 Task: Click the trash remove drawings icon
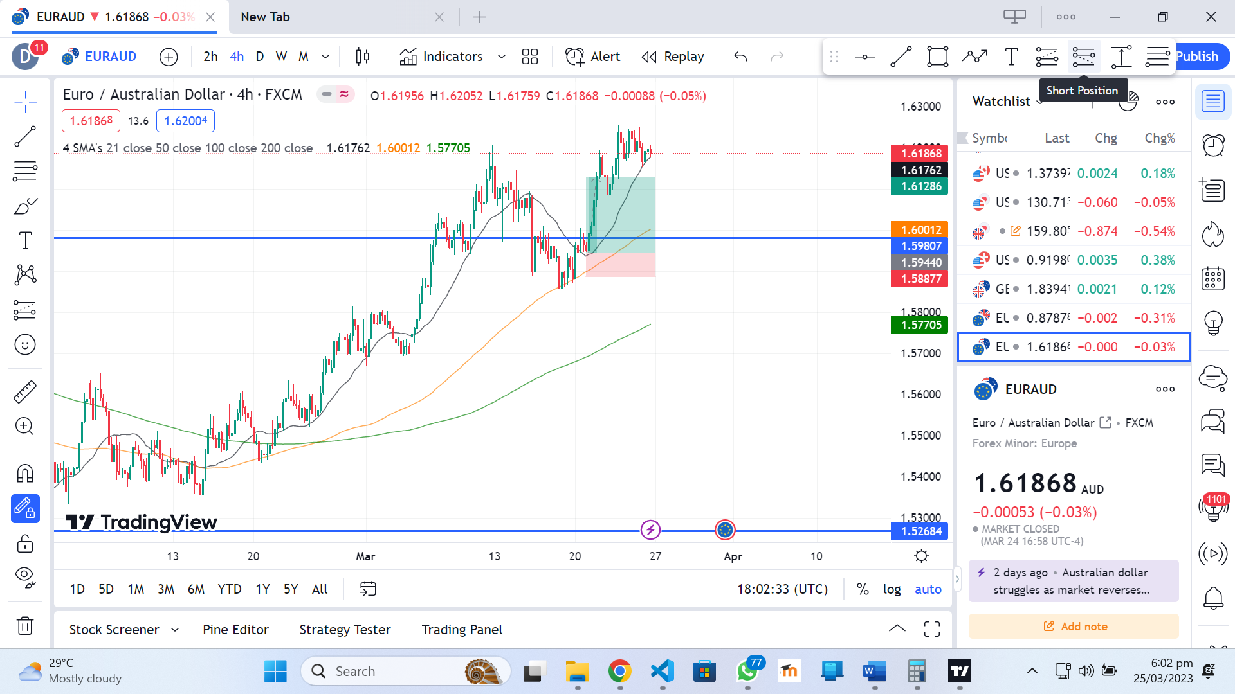pos(25,625)
